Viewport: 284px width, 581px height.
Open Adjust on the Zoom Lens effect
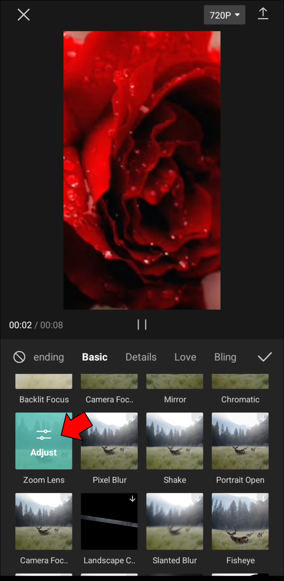pos(44,441)
